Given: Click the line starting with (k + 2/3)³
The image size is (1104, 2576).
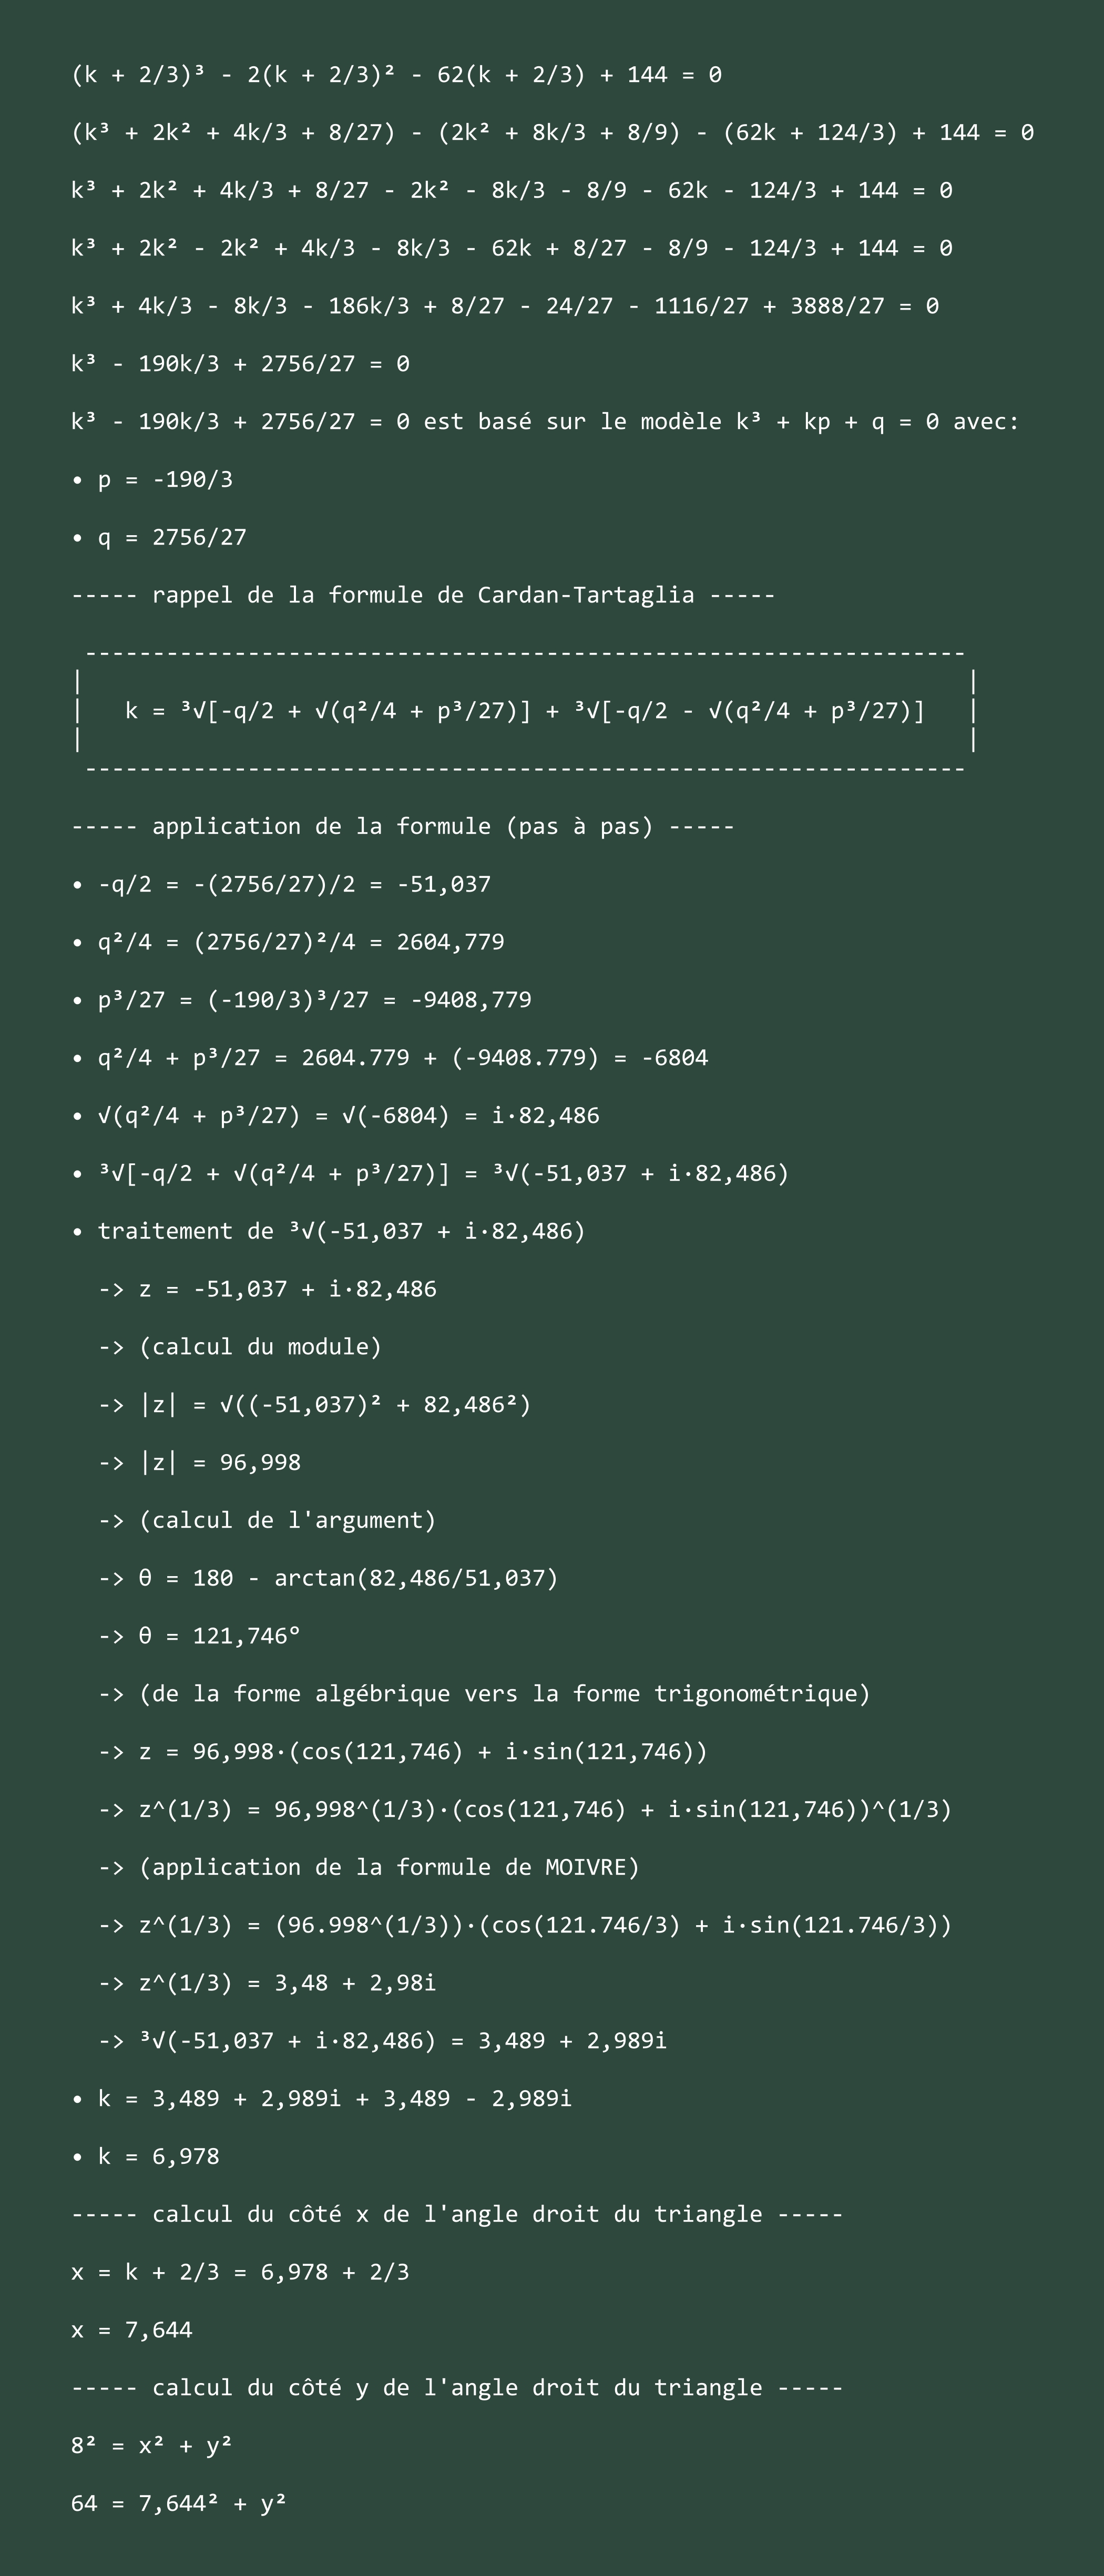Looking at the screenshot, I should point(396,75).
